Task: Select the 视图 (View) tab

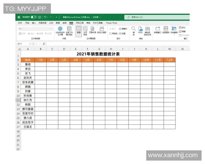Action: tap(71, 23)
